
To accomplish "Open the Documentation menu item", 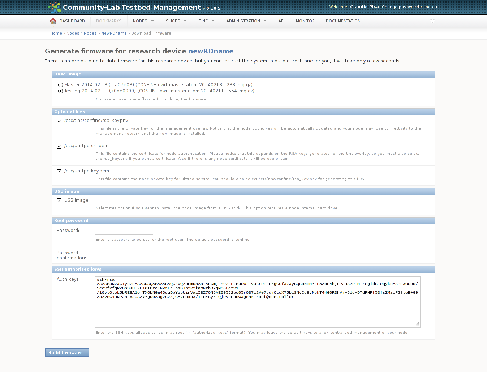I will coord(343,21).
